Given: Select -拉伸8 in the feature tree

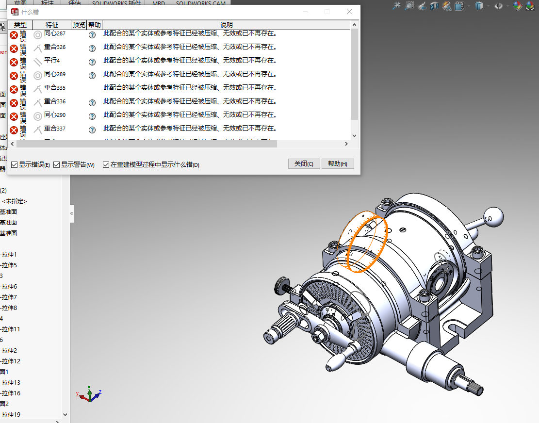Looking at the screenshot, I should pyautogui.click(x=8, y=308).
